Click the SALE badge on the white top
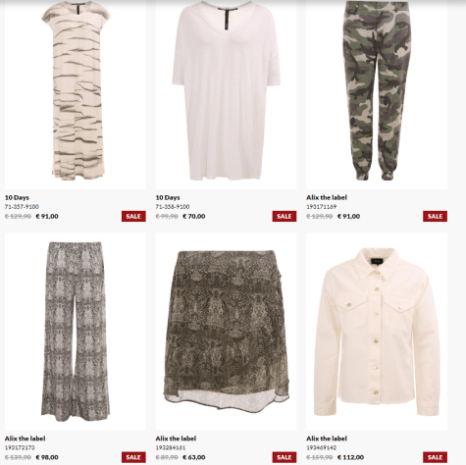 [x=285, y=216]
